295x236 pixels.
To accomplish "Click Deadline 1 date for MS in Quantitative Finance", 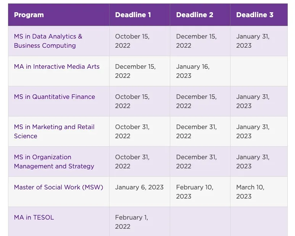I will click(132, 101).
